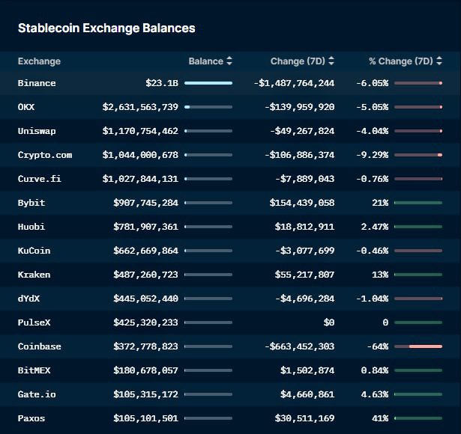
Task: Click dYdX percent change -1.04%
Action: [x=373, y=299]
